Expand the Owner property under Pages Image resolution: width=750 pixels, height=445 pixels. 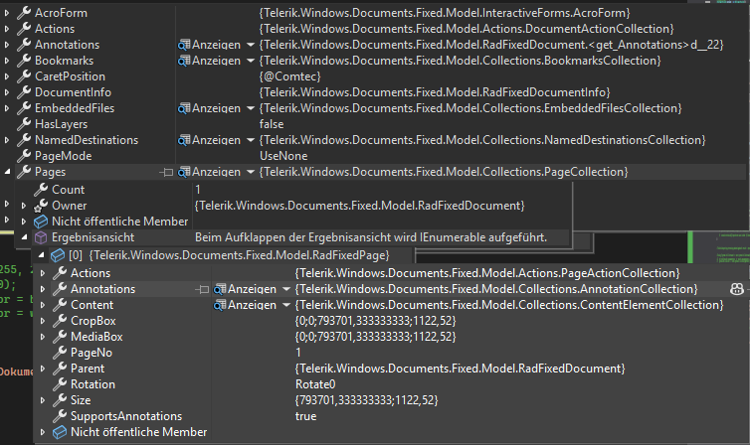coord(25,206)
